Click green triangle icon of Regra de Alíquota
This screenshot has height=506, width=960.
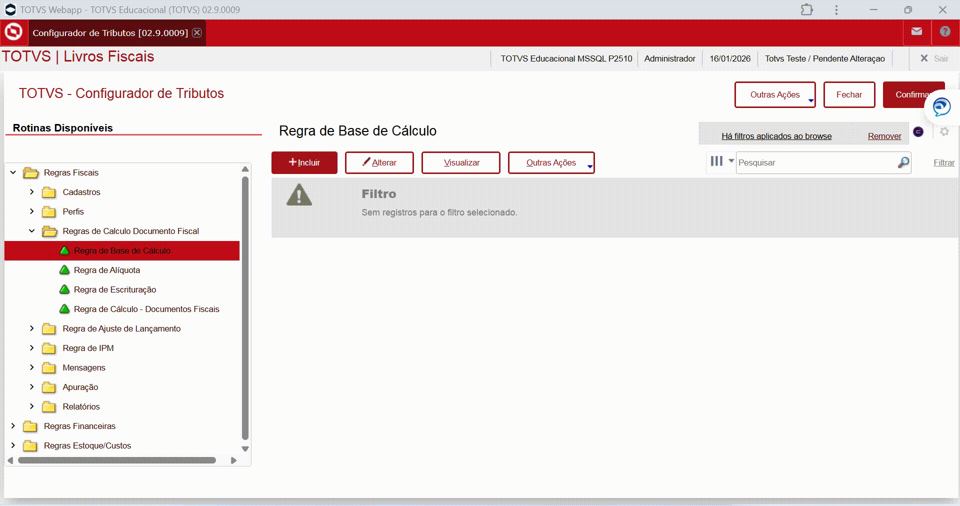tap(64, 270)
